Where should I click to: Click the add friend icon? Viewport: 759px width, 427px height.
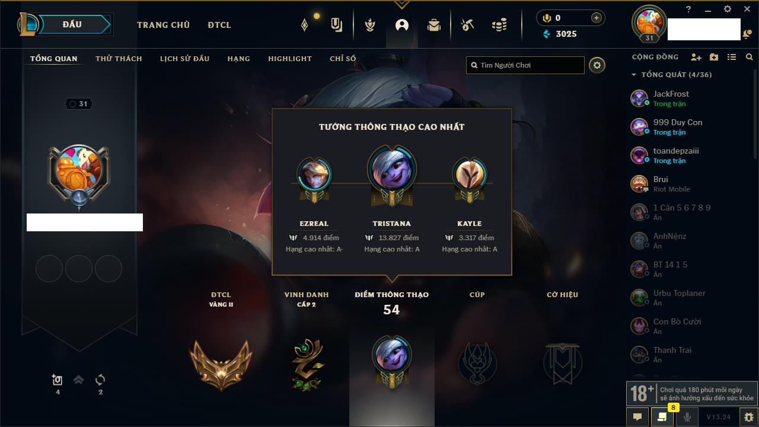click(x=696, y=57)
